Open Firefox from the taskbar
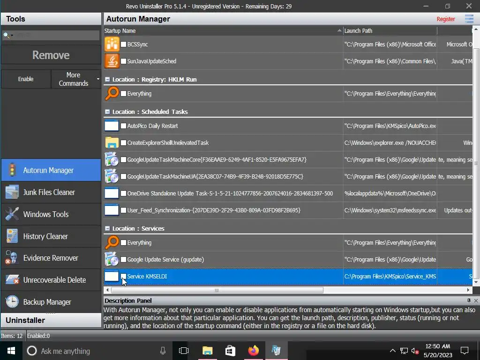Screen dimensions: 480x360 [x=253, y=351]
